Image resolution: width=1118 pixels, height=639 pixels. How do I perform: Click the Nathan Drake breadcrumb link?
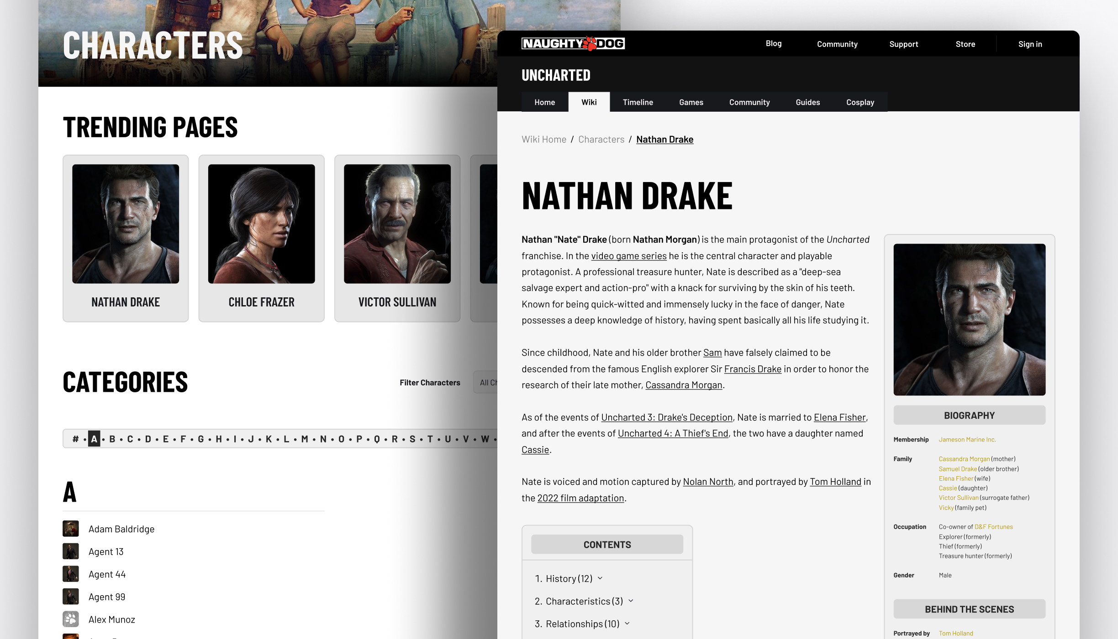[x=665, y=140]
